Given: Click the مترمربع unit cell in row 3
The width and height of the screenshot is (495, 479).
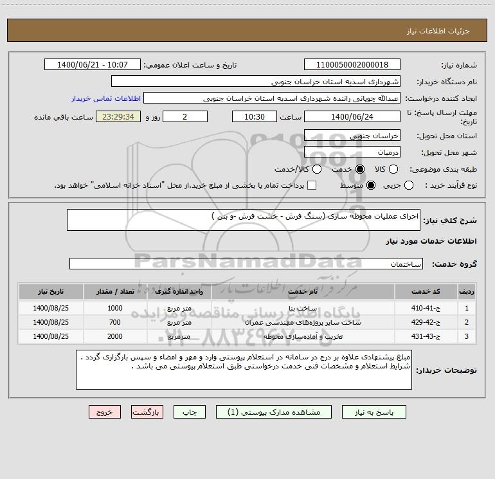Looking at the screenshot, I should tap(179, 337).
